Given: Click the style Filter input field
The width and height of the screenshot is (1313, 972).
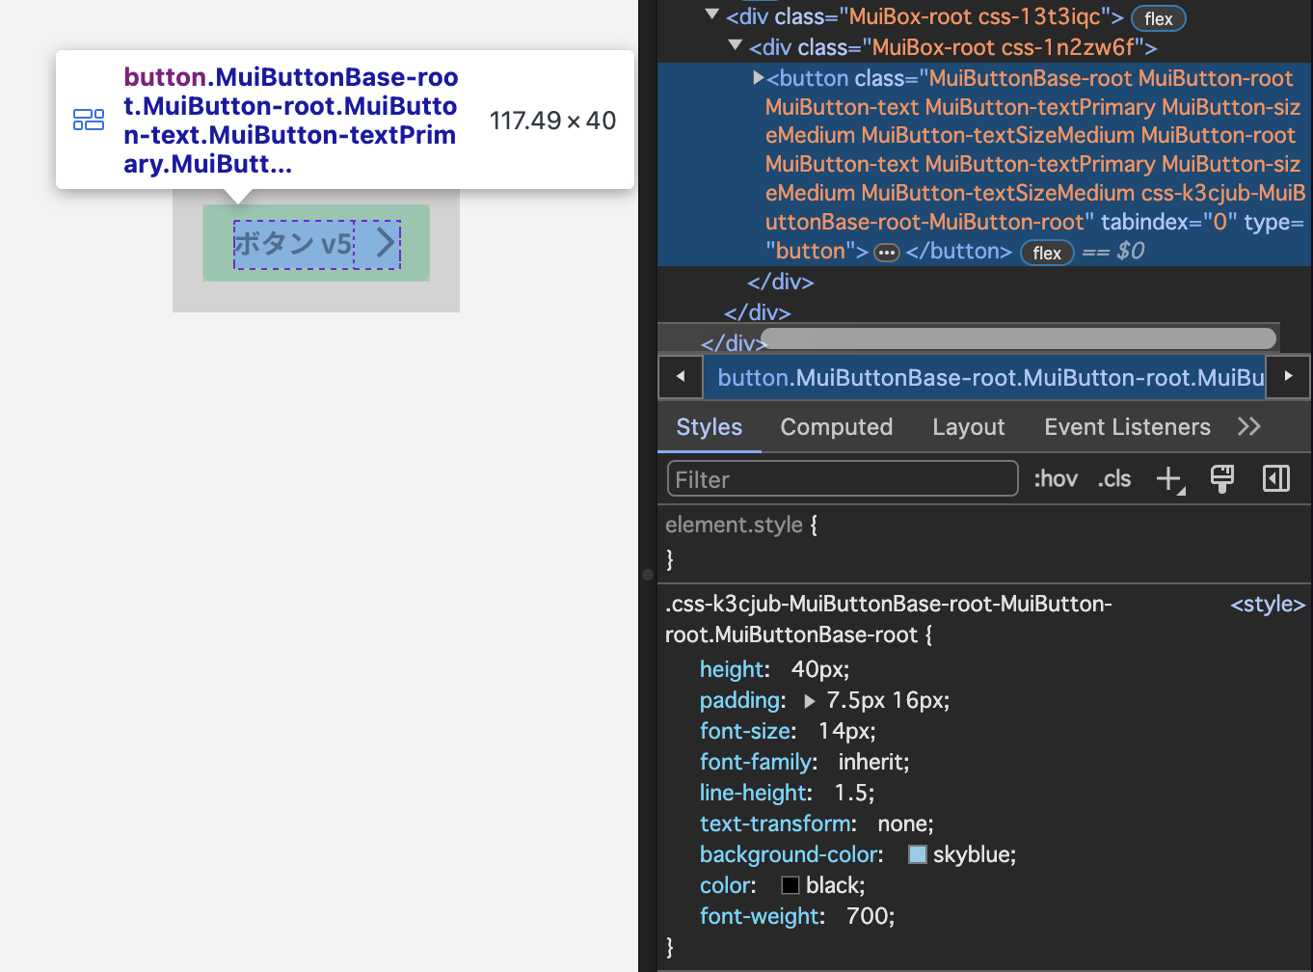Looking at the screenshot, I should coord(841,478).
